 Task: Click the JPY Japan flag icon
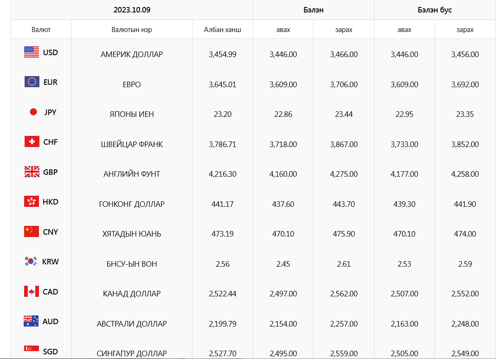point(33,112)
